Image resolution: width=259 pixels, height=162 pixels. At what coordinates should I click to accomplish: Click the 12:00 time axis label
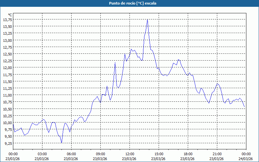129,154
